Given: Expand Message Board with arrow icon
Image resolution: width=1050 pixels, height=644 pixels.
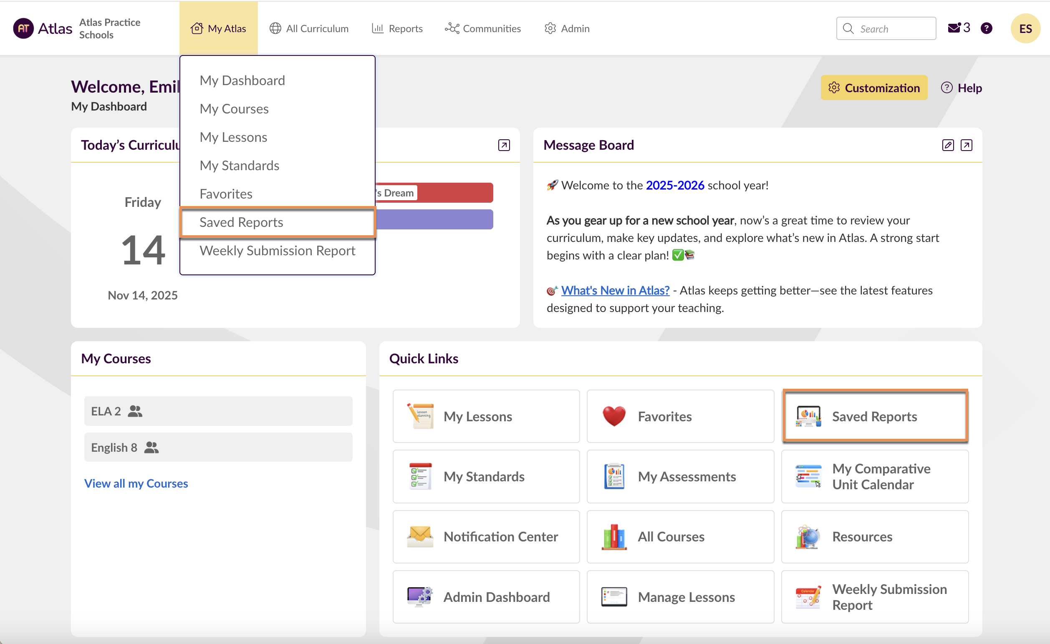Looking at the screenshot, I should click(966, 145).
